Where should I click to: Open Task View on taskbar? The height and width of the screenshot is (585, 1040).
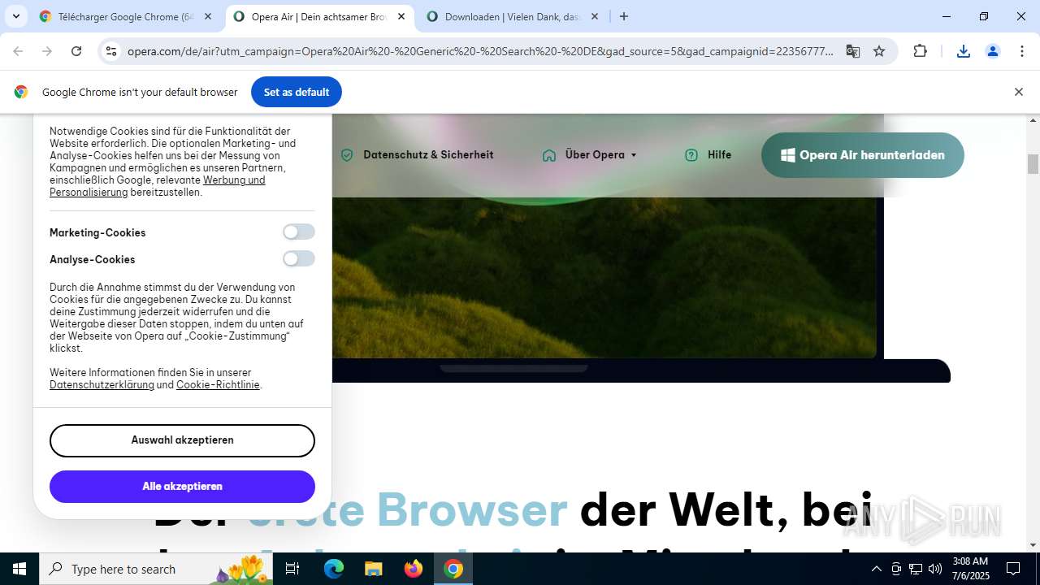292,569
